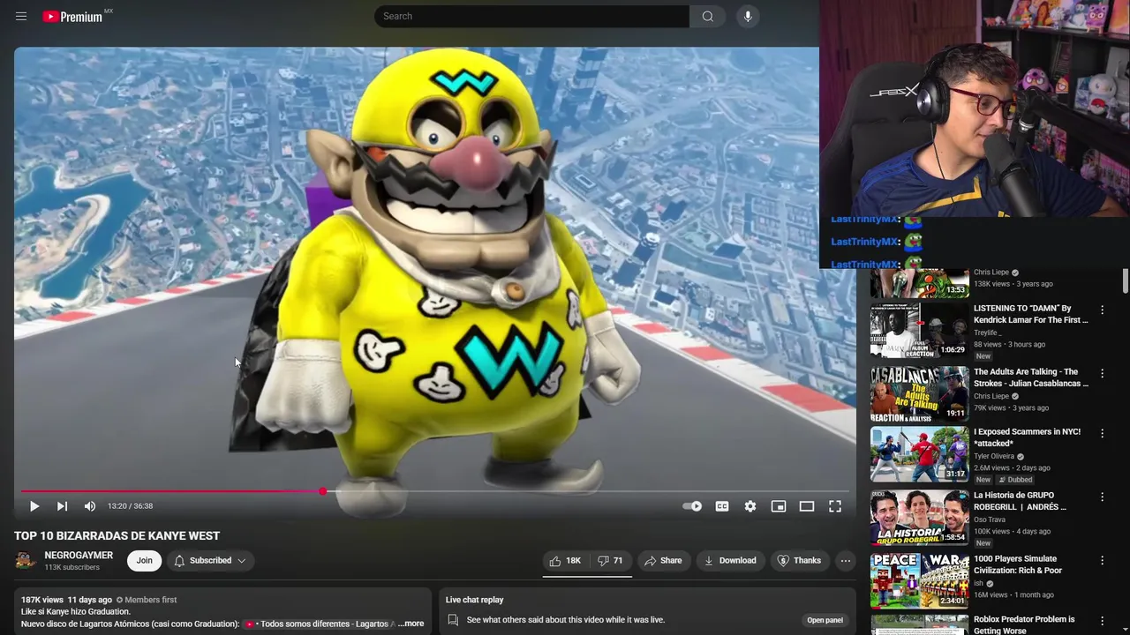Dislike the video with 71

click(610, 560)
